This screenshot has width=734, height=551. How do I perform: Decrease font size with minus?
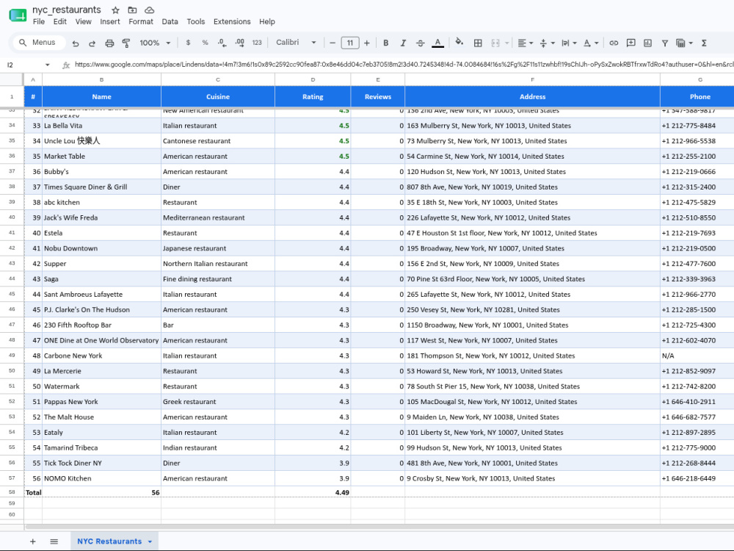tap(333, 43)
